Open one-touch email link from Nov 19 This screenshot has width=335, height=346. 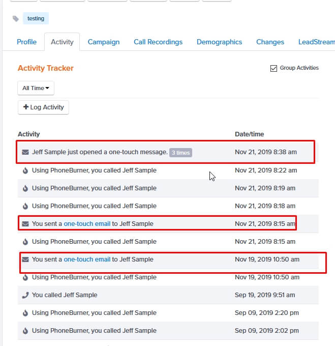click(x=87, y=259)
